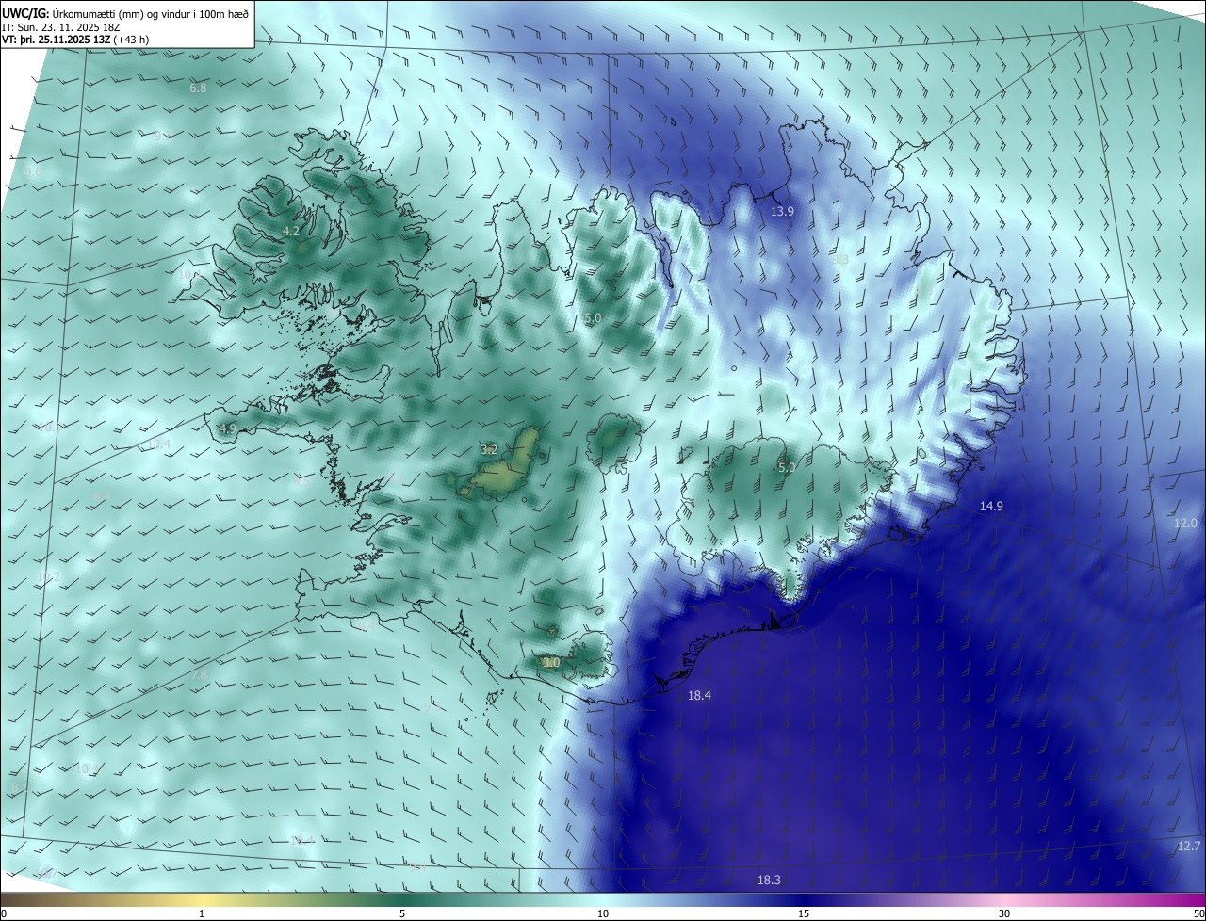Click the 18.4 value label
Image resolution: width=1206 pixels, height=921 pixels.
click(x=699, y=696)
